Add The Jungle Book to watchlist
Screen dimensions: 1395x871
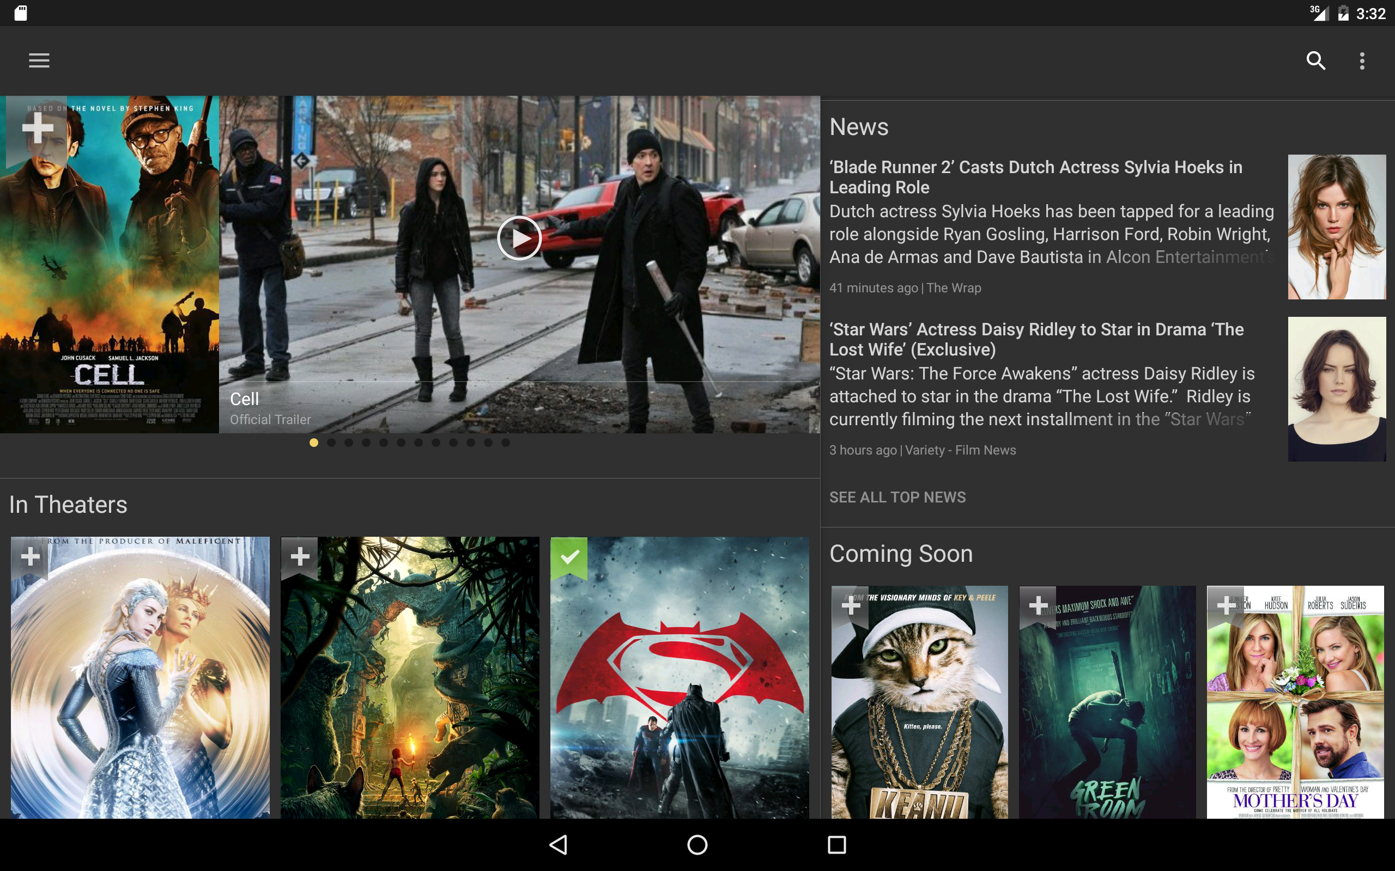click(300, 556)
